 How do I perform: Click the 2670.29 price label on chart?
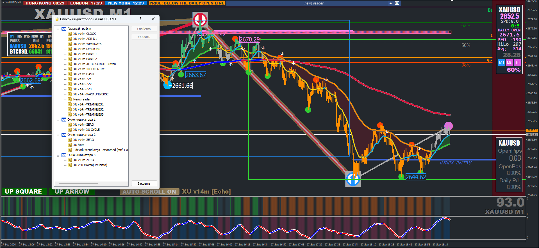coord(250,39)
